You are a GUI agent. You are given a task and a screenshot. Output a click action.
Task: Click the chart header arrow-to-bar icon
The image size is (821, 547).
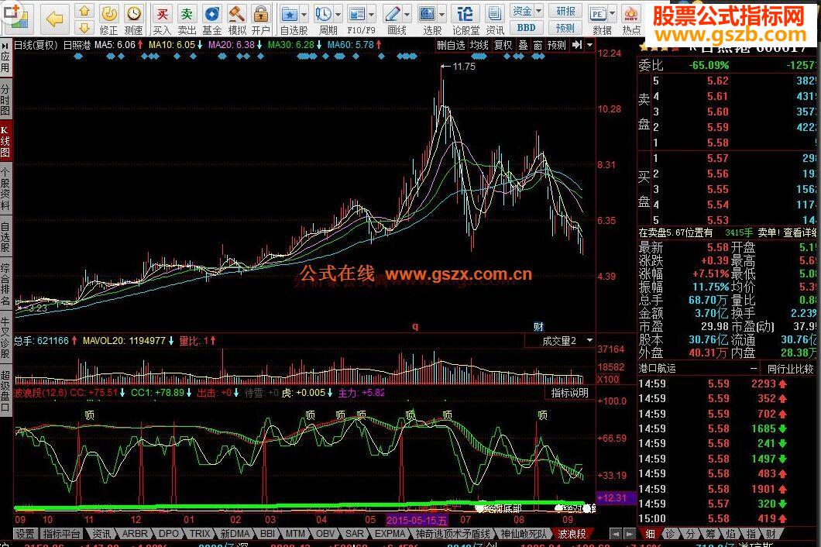click(x=576, y=45)
